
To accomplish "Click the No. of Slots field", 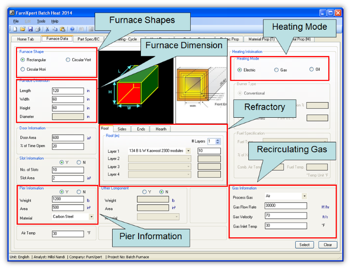I will pyautogui.click(x=68, y=170).
